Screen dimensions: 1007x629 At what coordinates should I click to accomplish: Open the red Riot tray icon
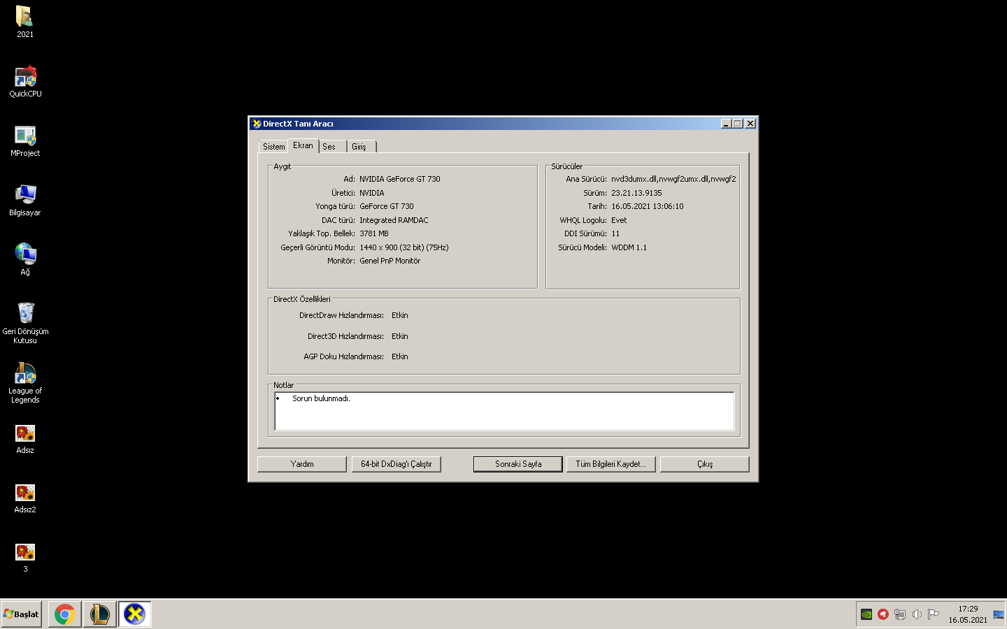pyautogui.click(x=883, y=614)
